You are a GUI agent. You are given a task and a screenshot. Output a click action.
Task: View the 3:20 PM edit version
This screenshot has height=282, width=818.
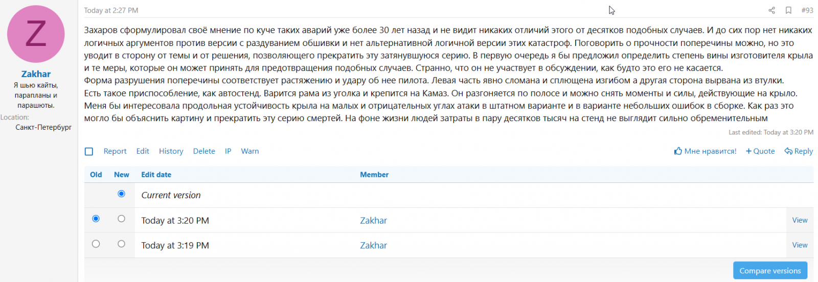800,220
